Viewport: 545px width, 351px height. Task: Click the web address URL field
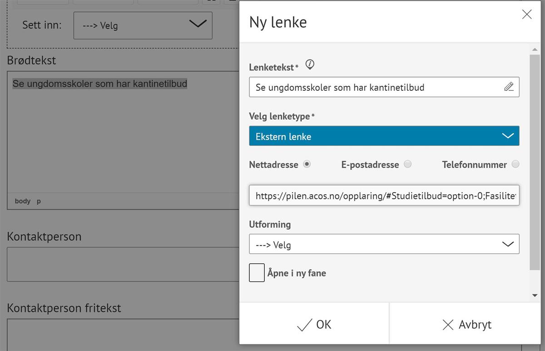(384, 196)
